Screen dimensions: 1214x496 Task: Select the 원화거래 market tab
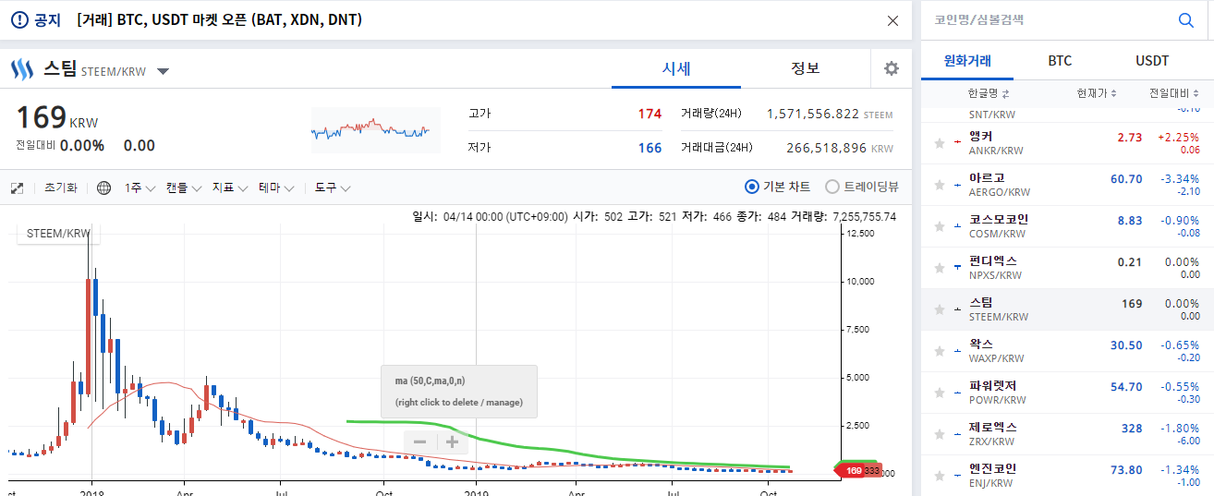click(x=967, y=61)
